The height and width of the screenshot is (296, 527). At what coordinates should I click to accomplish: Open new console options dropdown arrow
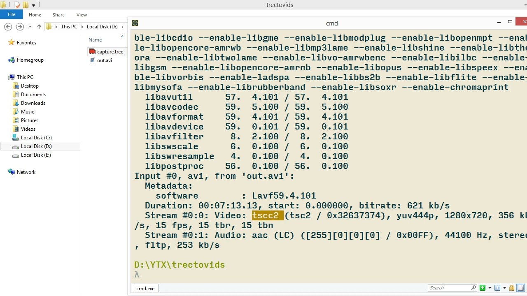pyautogui.click(x=490, y=288)
